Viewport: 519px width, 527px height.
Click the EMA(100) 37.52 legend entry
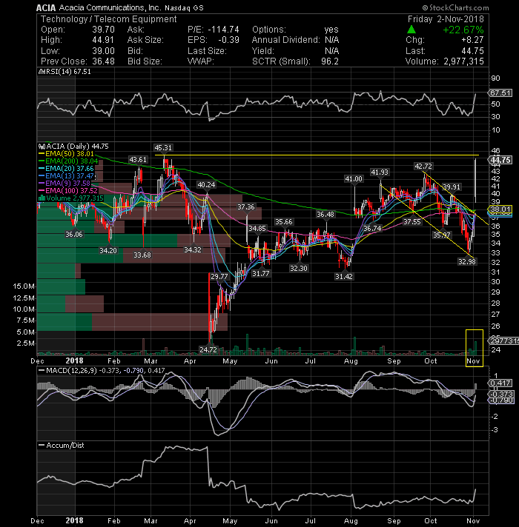tap(68, 190)
